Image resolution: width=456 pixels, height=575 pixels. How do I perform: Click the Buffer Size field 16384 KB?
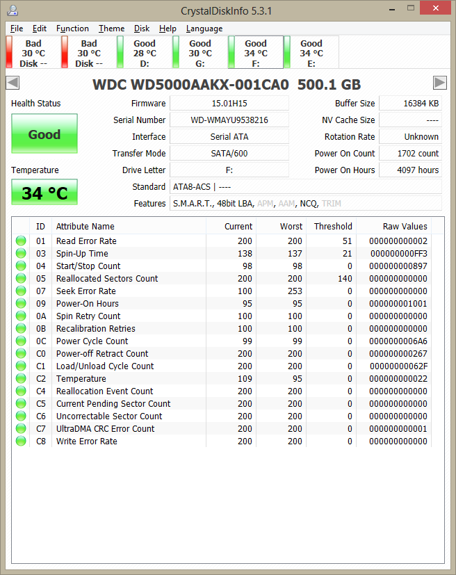(x=410, y=104)
